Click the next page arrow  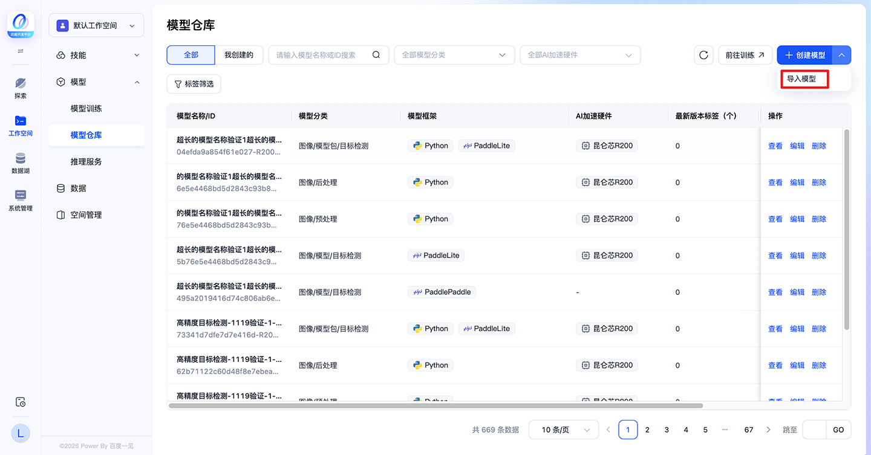click(768, 430)
